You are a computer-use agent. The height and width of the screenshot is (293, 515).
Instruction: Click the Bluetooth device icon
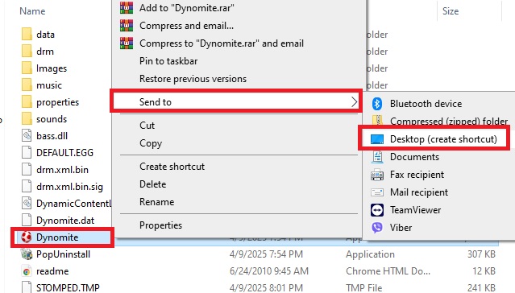click(377, 104)
